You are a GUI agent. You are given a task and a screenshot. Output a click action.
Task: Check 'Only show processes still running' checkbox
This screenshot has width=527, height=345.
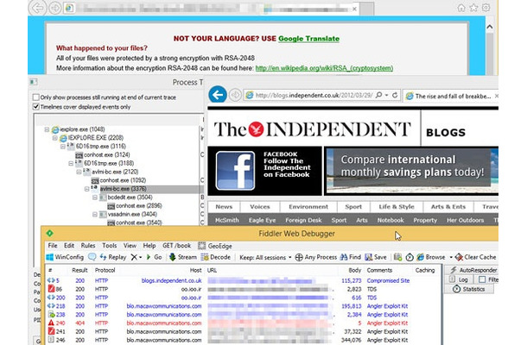tap(35, 97)
